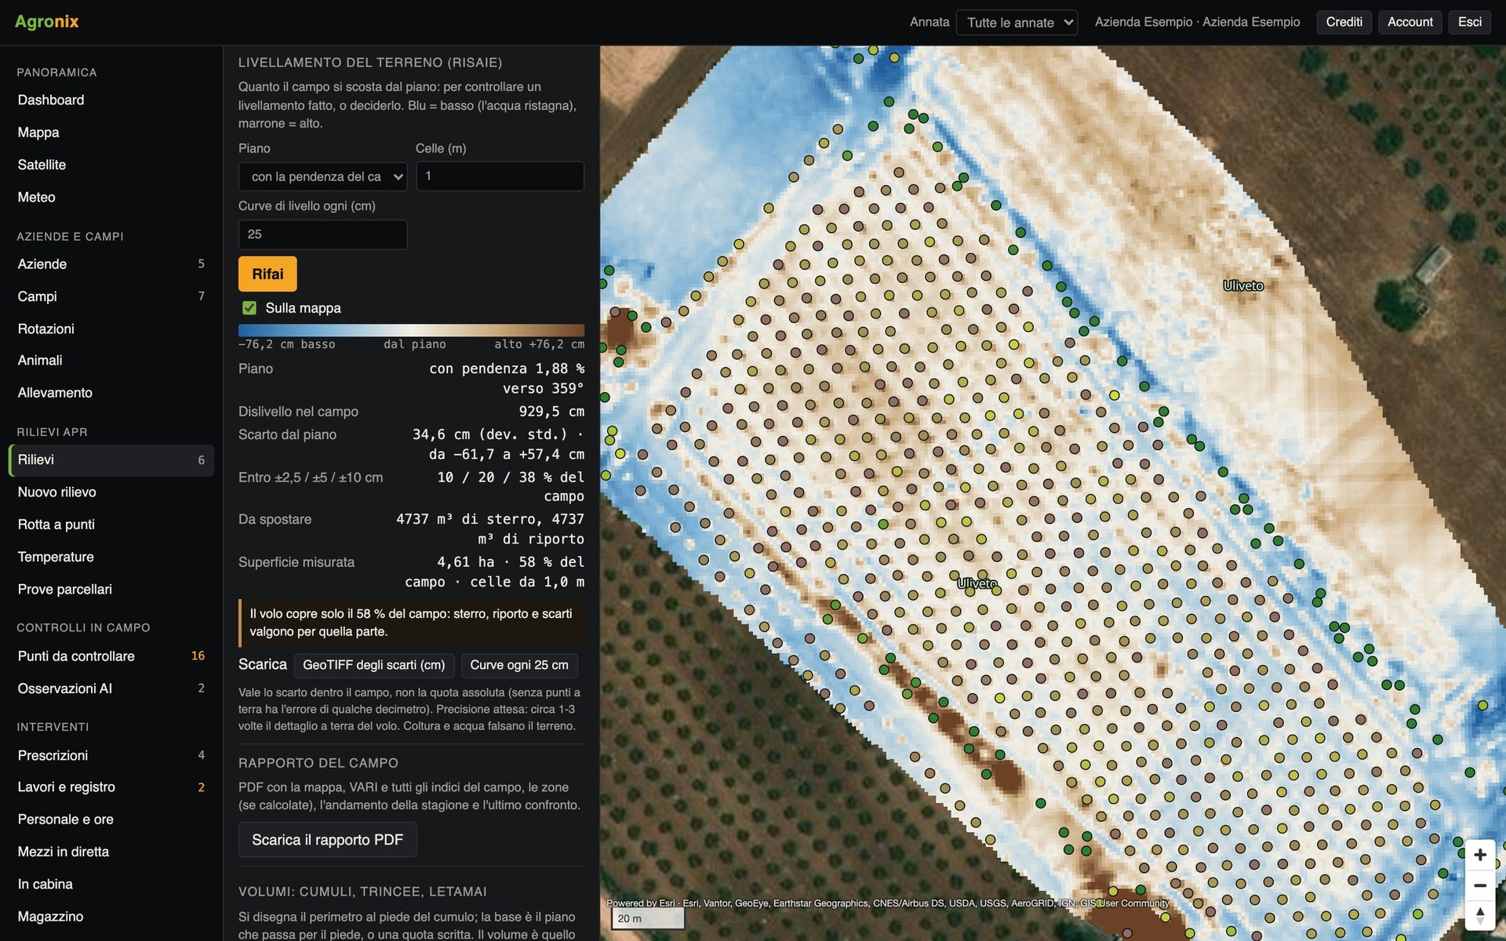Click the blue-to-brown deviation color scale

click(411, 330)
